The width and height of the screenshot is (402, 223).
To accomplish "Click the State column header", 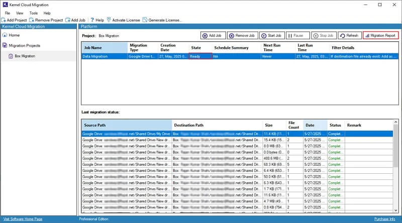I will pos(200,48).
